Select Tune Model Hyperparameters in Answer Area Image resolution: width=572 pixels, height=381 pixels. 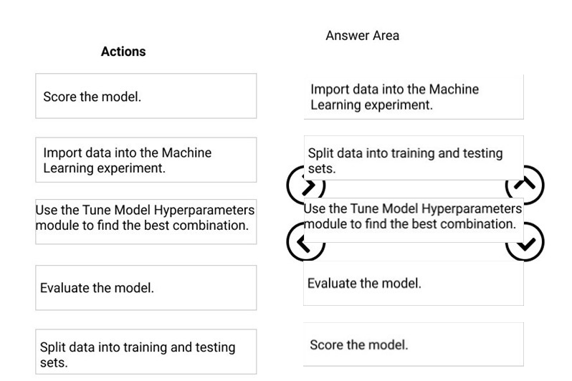(414, 220)
